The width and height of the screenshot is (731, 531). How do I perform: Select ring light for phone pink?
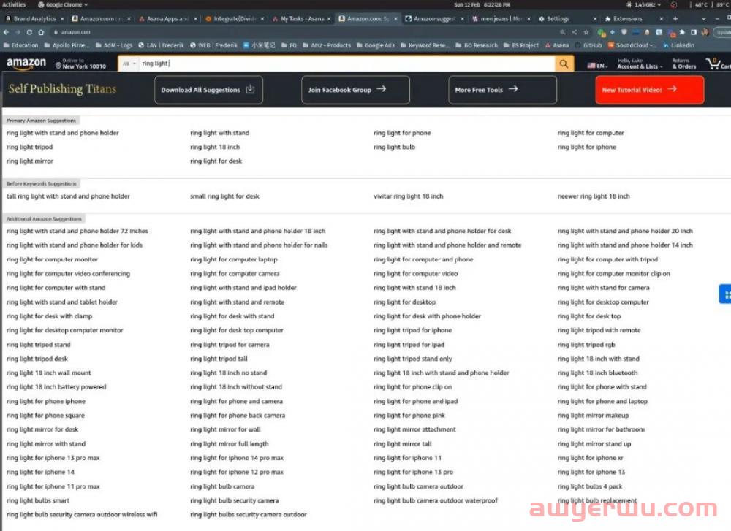(409, 416)
